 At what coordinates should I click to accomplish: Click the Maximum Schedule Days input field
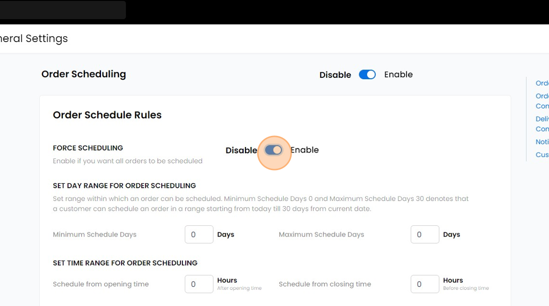click(x=424, y=234)
